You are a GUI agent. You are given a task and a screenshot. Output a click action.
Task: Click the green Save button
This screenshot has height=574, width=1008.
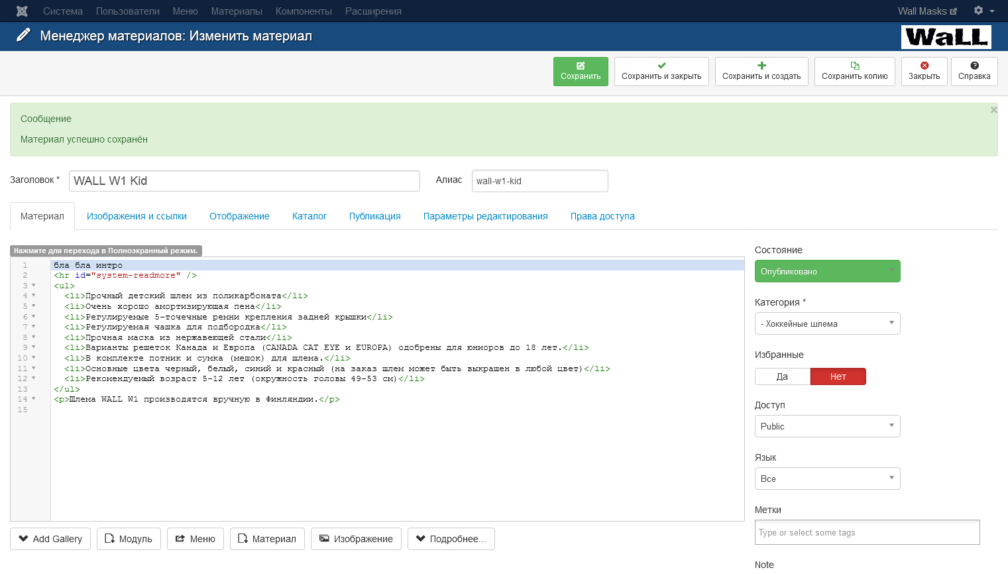(581, 71)
